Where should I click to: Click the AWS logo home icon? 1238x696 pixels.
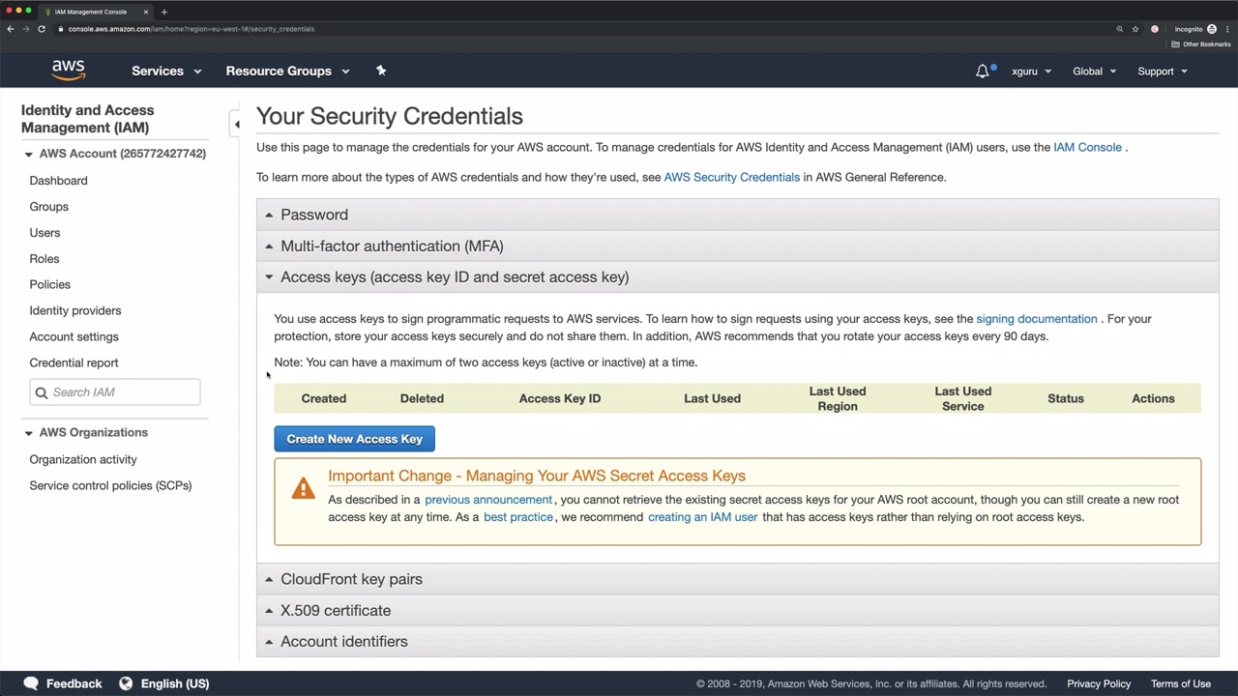pyautogui.click(x=68, y=71)
